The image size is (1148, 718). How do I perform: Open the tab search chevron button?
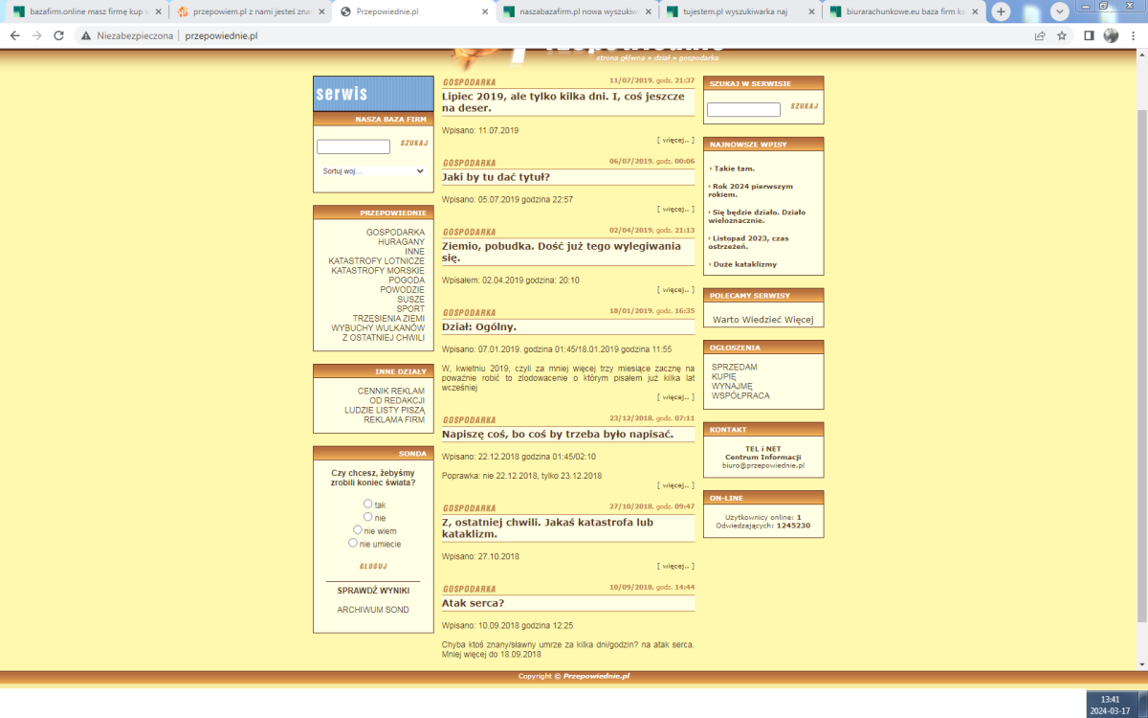point(1059,11)
